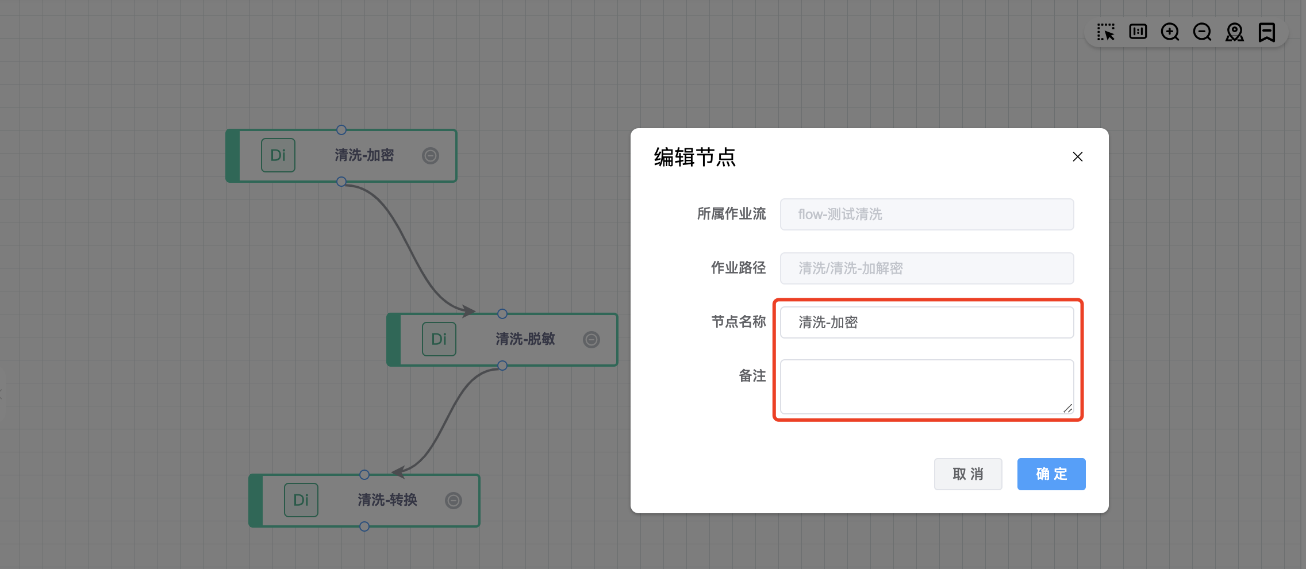Click top connector port of 清洗-脱敏 node
1306x569 pixels.
tap(502, 314)
